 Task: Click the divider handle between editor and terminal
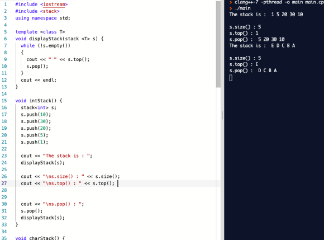pos(222,115)
